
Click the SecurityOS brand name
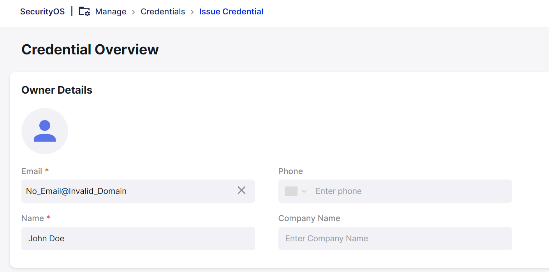click(42, 12)
